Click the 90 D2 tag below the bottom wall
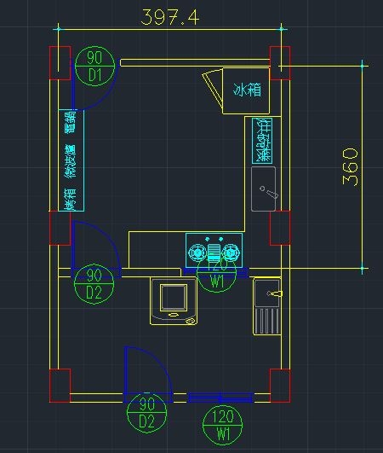This screenshot has width=383, height=453. click(147, 413)
